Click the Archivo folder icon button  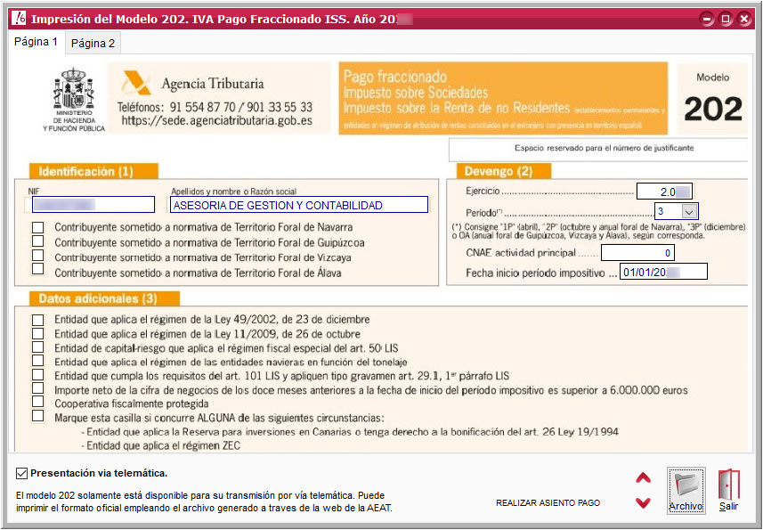pos(686,490)
